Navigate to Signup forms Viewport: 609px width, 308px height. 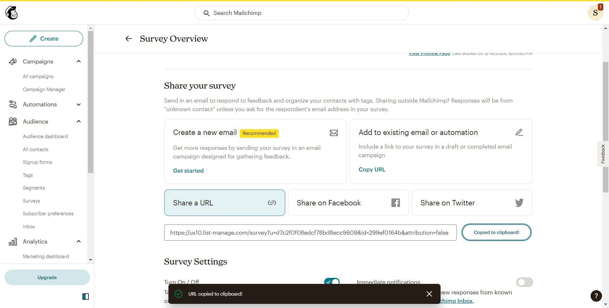pos(37,162)
